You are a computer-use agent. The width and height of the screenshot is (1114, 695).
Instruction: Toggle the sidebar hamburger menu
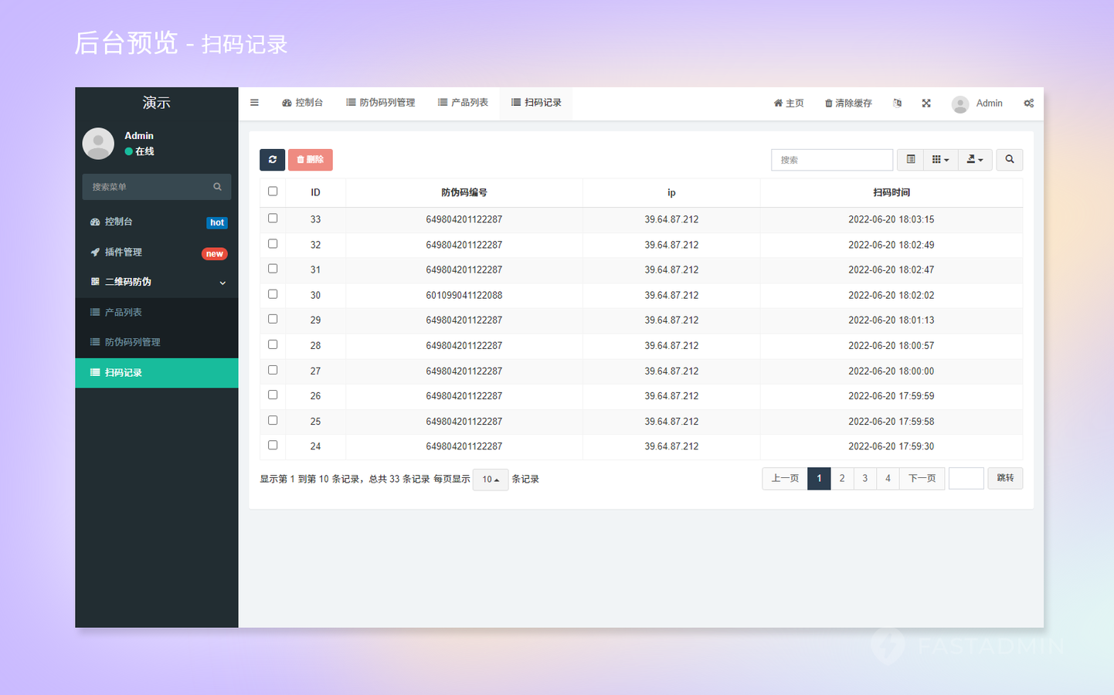(x=254, y=103)
